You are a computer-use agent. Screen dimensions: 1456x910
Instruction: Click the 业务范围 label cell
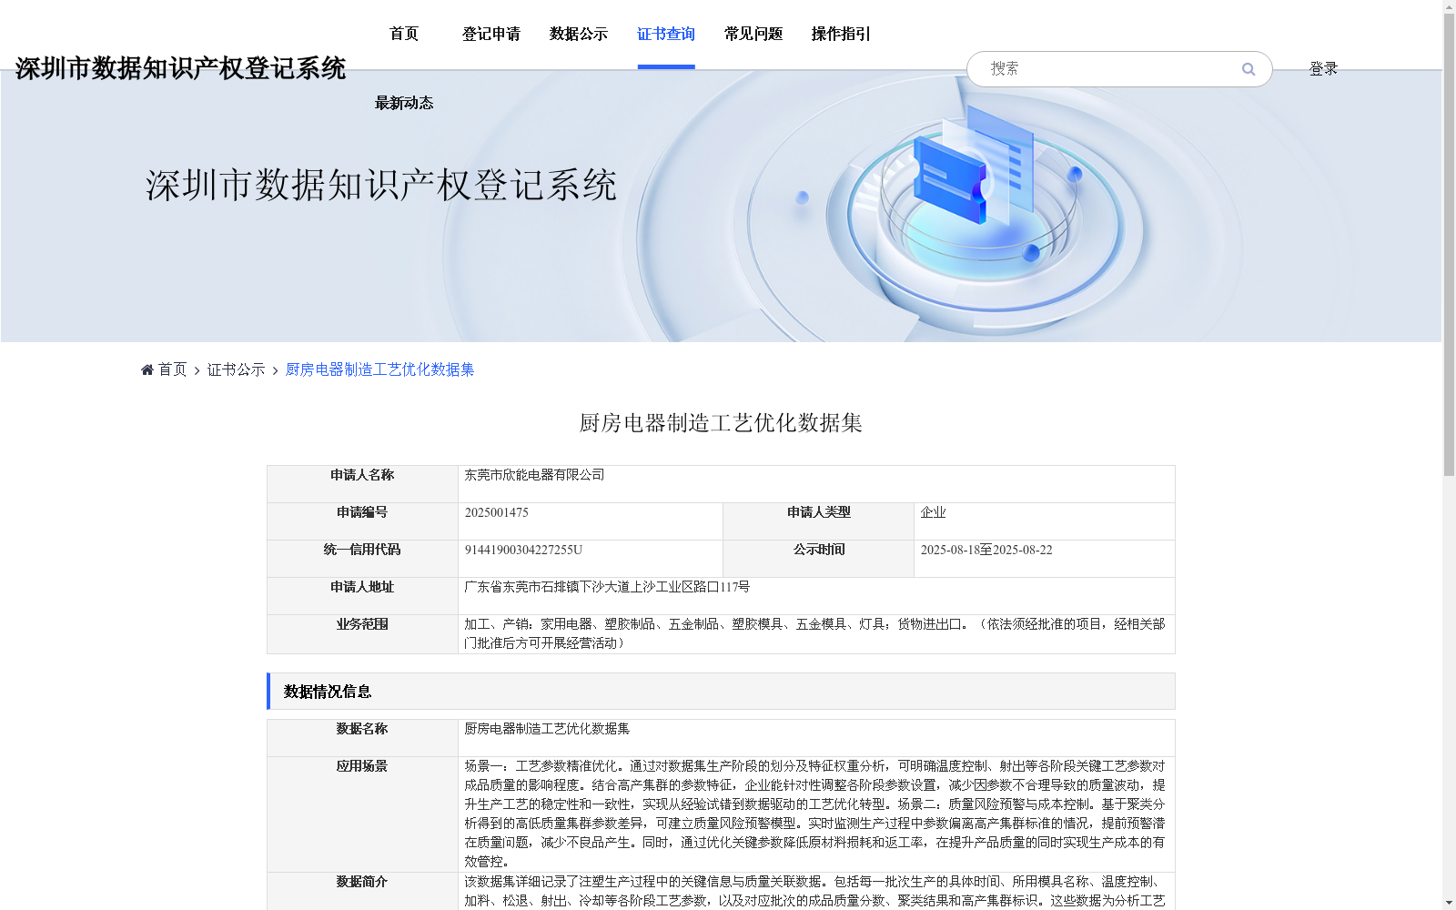(x=362, y=634)
